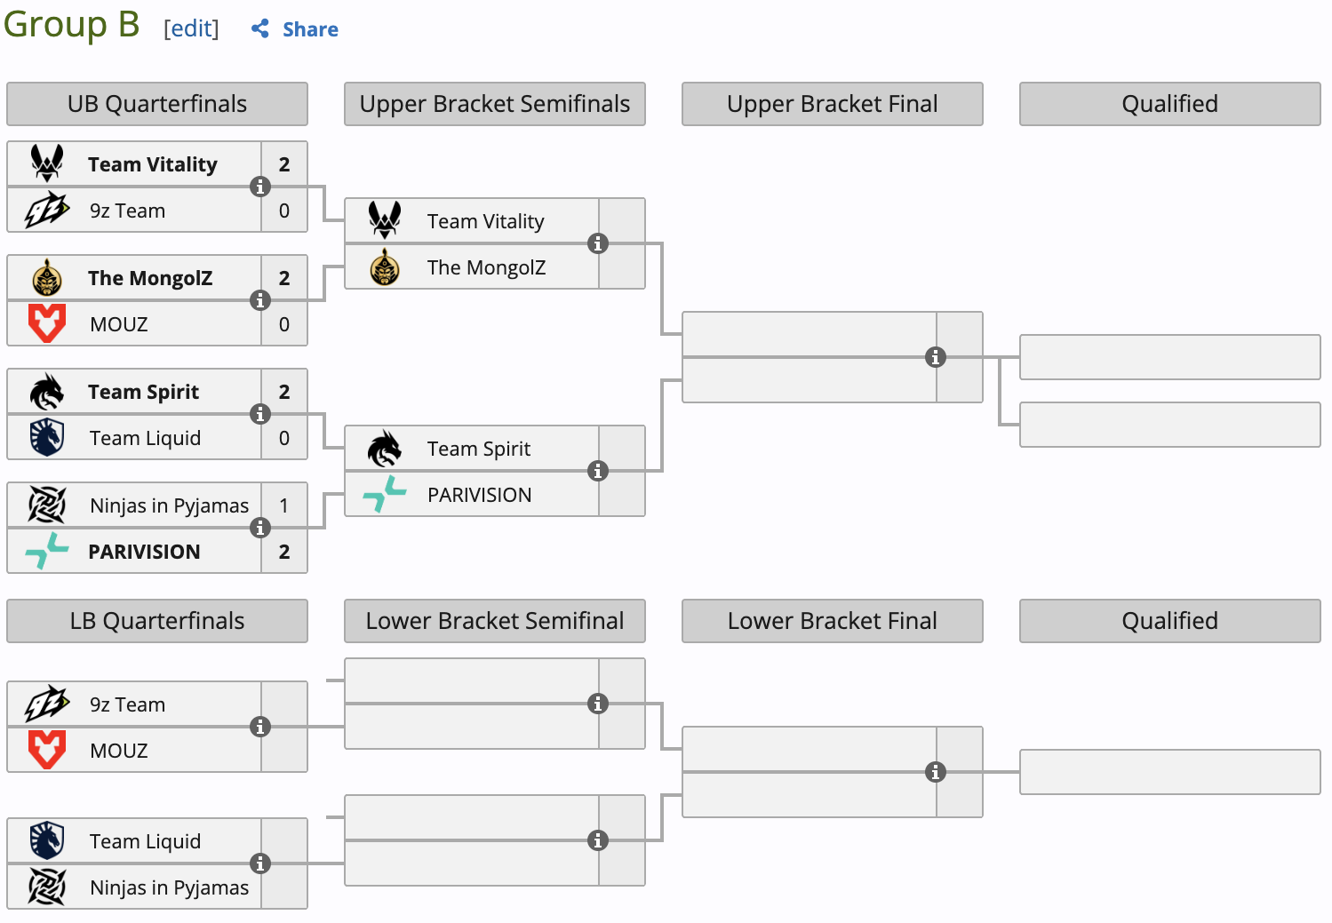
Task: Click the Share link text
Action: coord(310,29)
